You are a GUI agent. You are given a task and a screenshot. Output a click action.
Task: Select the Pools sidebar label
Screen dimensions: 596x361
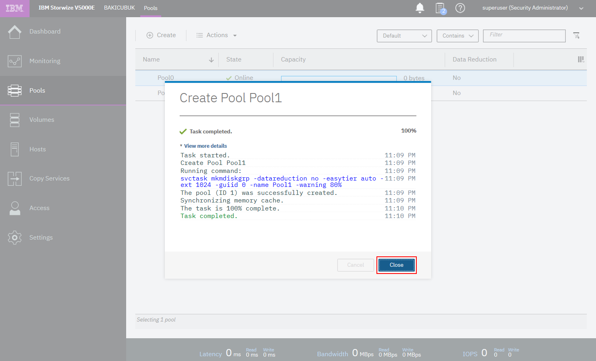tap(37, 91)
